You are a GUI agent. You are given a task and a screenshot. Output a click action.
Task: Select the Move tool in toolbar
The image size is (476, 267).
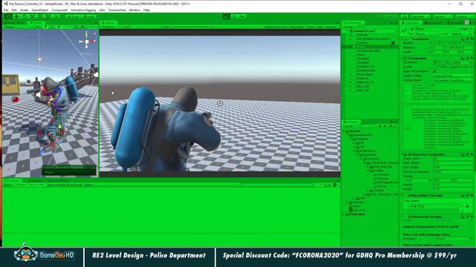pos(16,16)
